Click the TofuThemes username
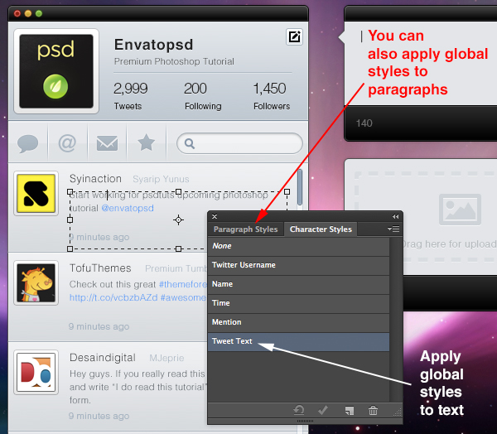 [x=100, y=268]
